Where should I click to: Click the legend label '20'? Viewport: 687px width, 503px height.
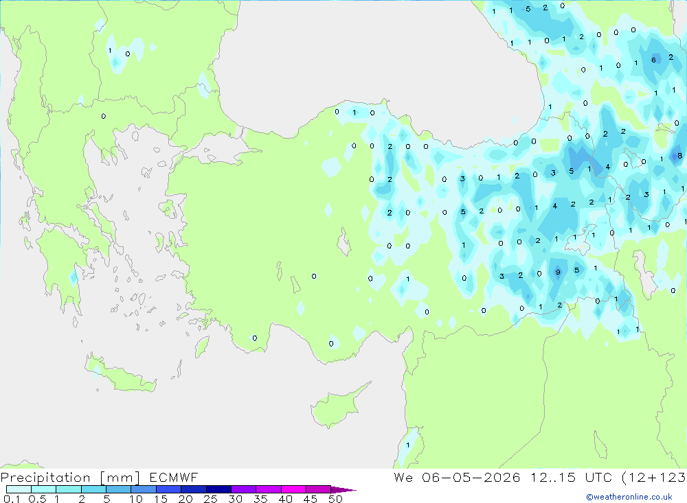pyautogui.click(x=185, y=499)
